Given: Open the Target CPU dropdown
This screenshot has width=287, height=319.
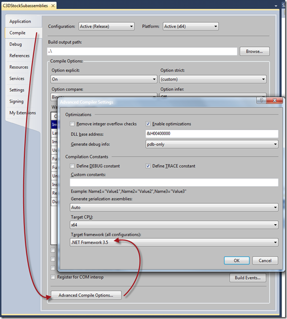Looking at the screenshot, I should point(174,225).
